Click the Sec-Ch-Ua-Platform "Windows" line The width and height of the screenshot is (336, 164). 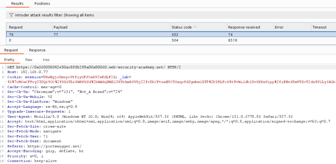pyautogui.click(x=40, y=101)
